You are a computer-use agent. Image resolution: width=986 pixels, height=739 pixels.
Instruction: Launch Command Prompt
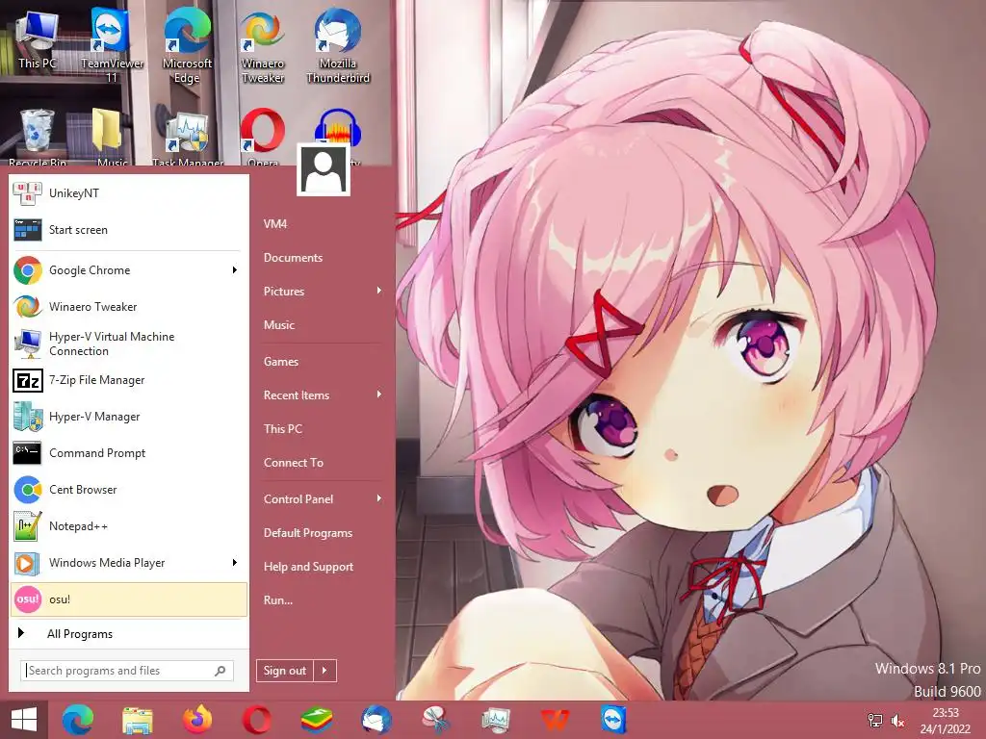coord(129,452)
